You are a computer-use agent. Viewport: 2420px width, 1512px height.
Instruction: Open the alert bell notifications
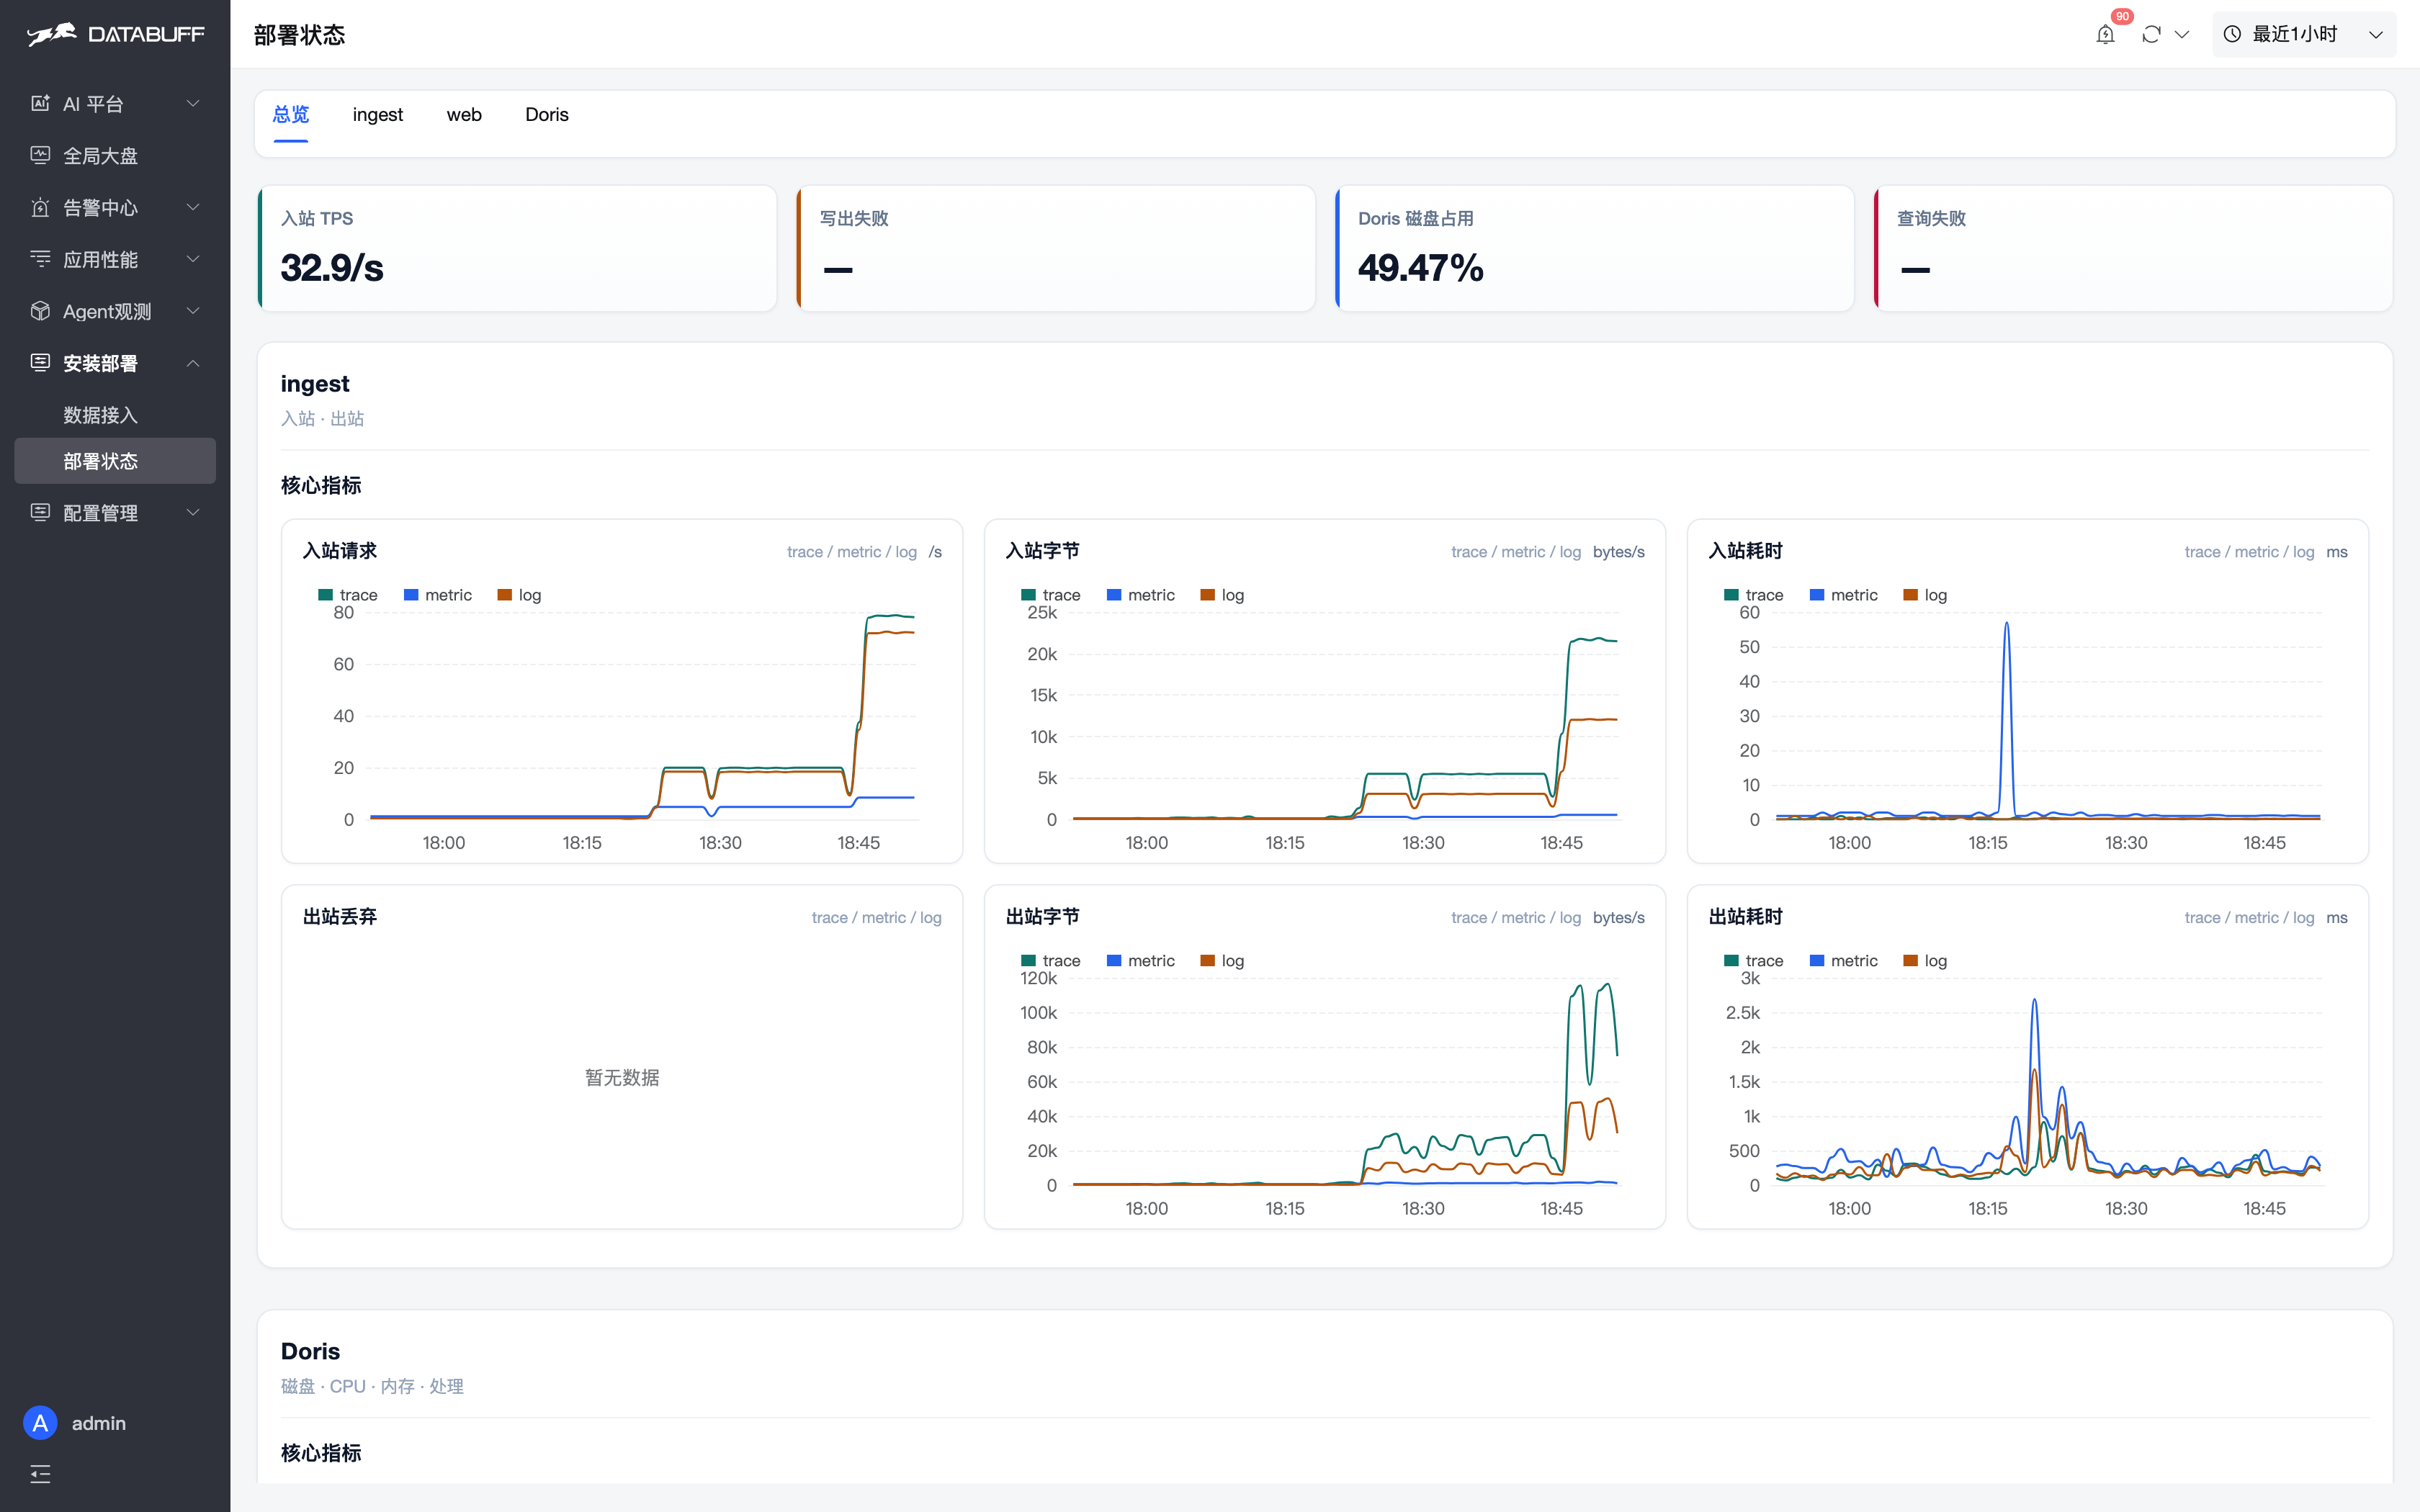click(2105, 35)
